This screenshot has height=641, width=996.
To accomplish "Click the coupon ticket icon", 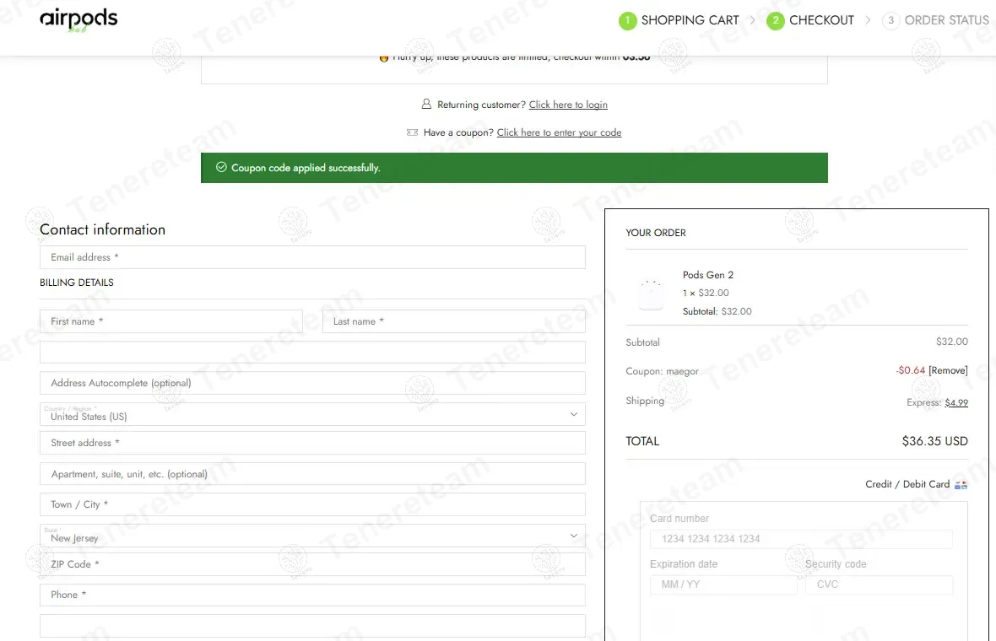I will coord(412,132).
